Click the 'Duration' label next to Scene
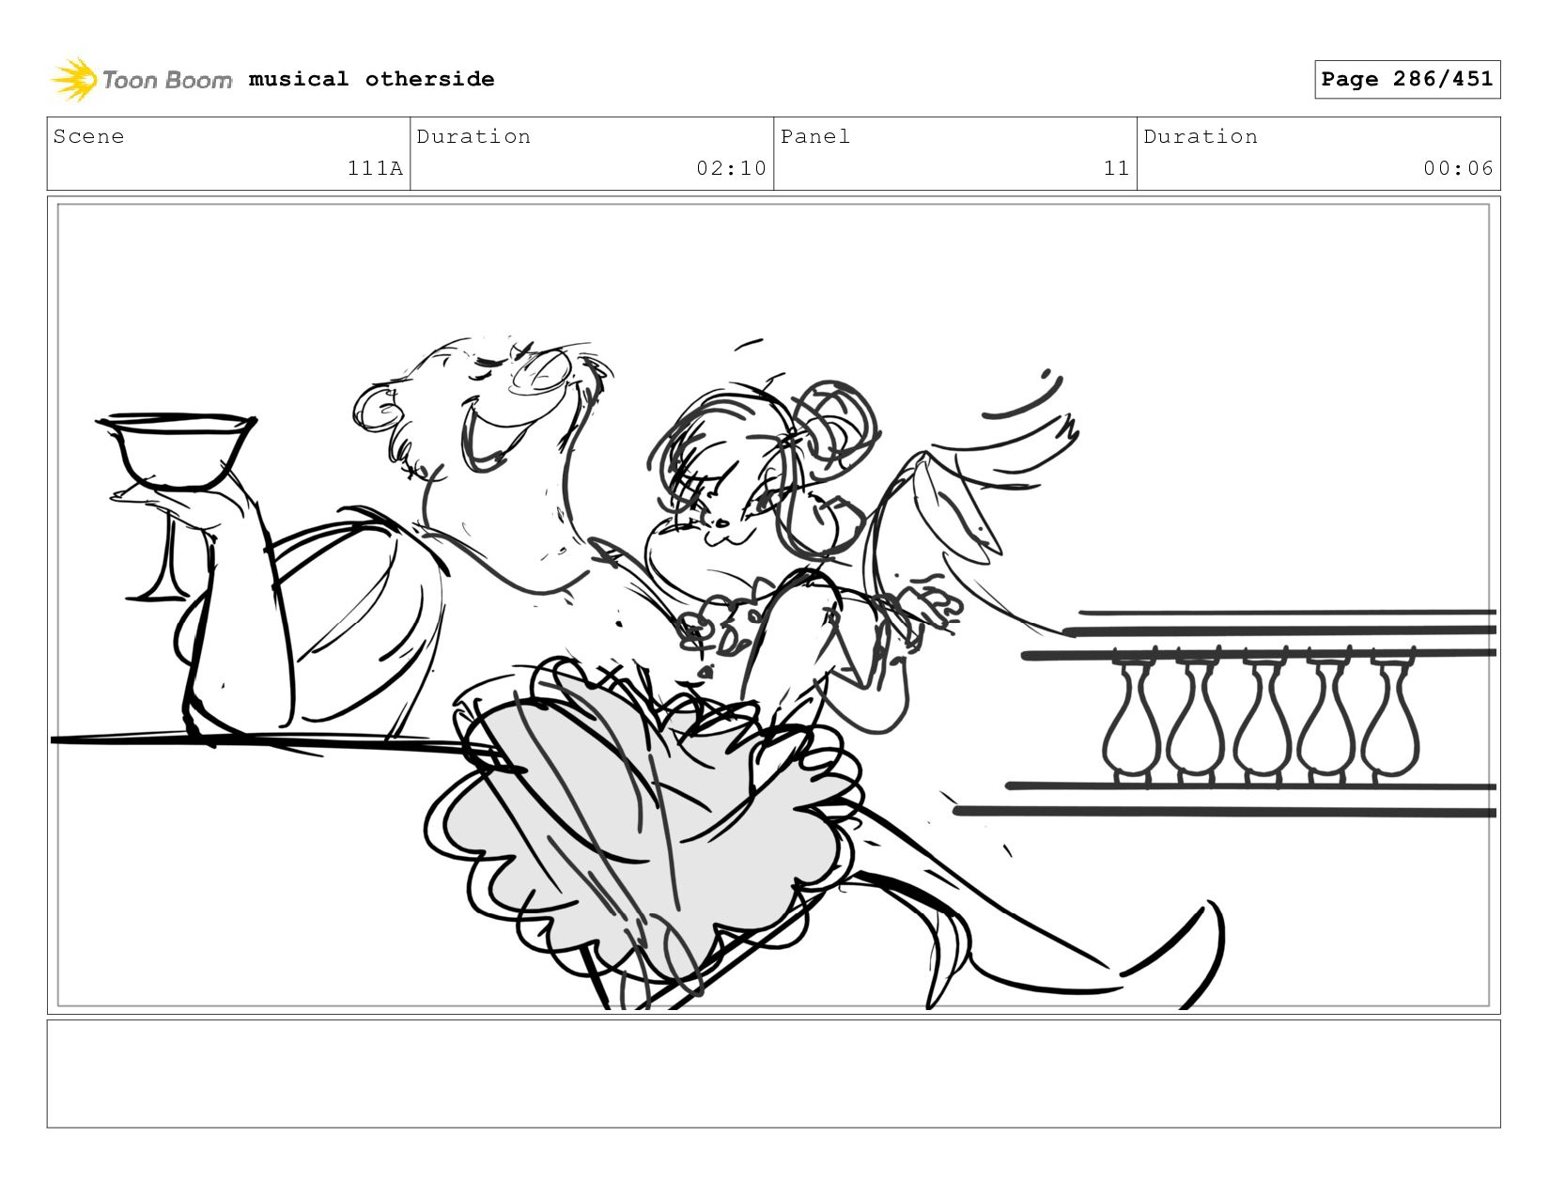The width and height of the screenshot is (1550, 1198). (x=473, y=136)
